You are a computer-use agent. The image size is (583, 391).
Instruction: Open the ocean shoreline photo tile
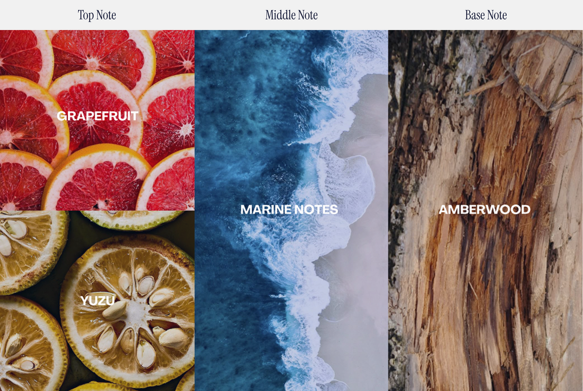pyautogui.click(x=291, y=211)
